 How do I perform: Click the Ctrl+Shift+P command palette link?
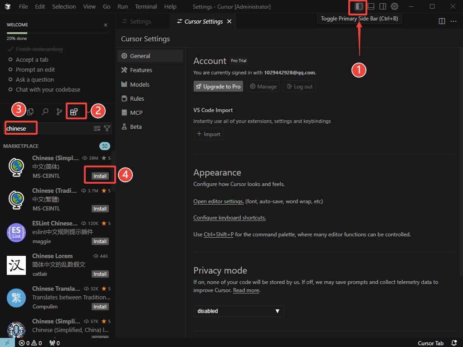(219, 235)
